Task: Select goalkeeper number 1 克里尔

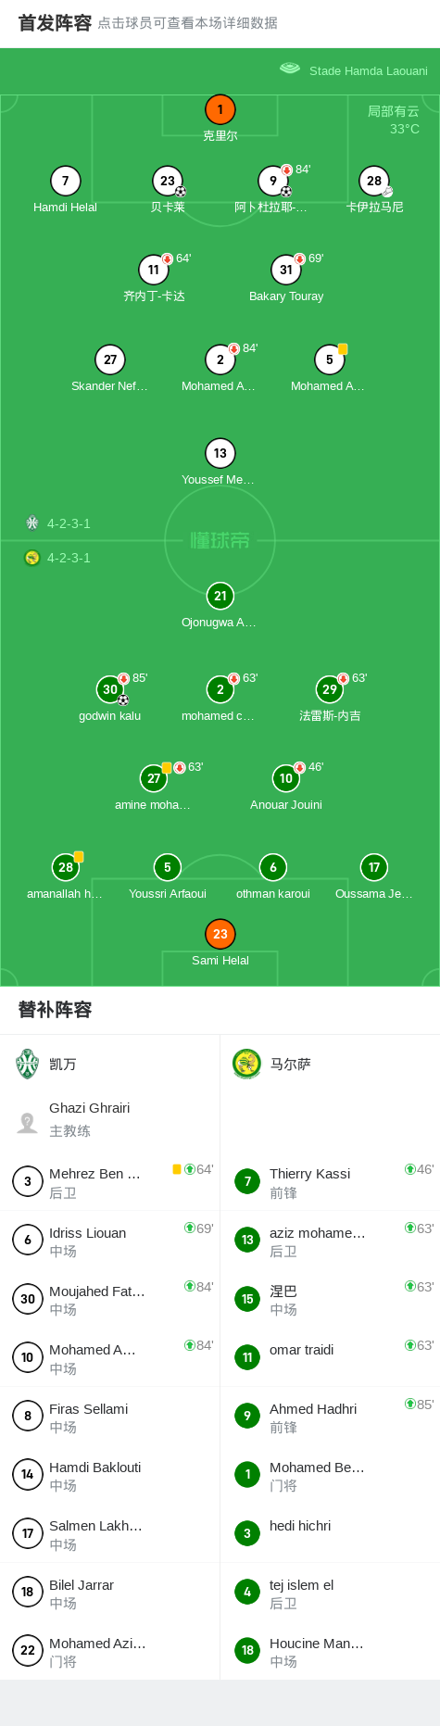Action: [x=220, y=110]
